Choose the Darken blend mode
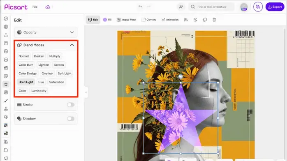This screenshot has height=161, width=287. pyautogui.click(x=39, y=56)
